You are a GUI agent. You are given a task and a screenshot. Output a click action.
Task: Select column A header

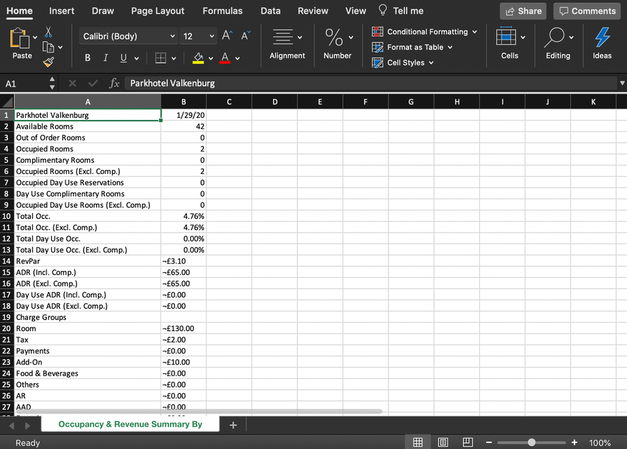(88, 102)
